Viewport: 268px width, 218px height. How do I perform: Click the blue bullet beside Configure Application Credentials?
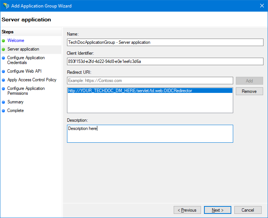tap(3, 58)
